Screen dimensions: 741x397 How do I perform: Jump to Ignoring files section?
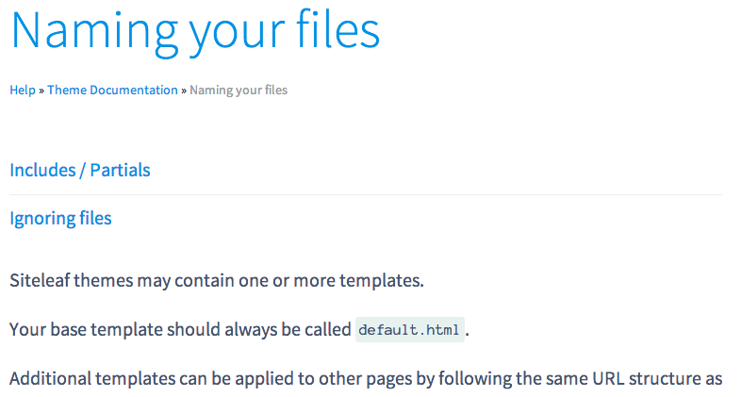tap(60, 219)
